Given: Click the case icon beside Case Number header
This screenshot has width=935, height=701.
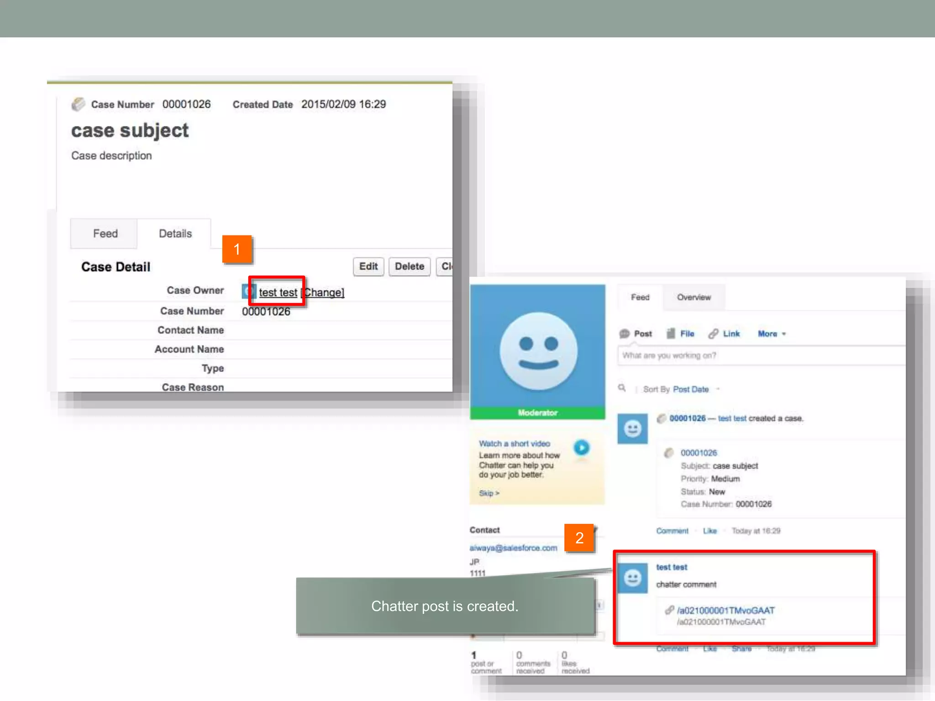Looking at the screenshot, I should tap(78, 104).
